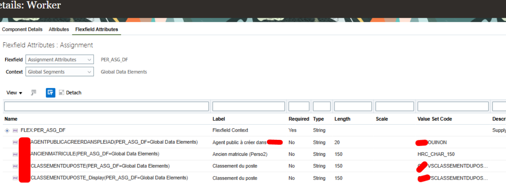Click the Detach button
This screenshot has width=506, height=183.
click(70, 93)
